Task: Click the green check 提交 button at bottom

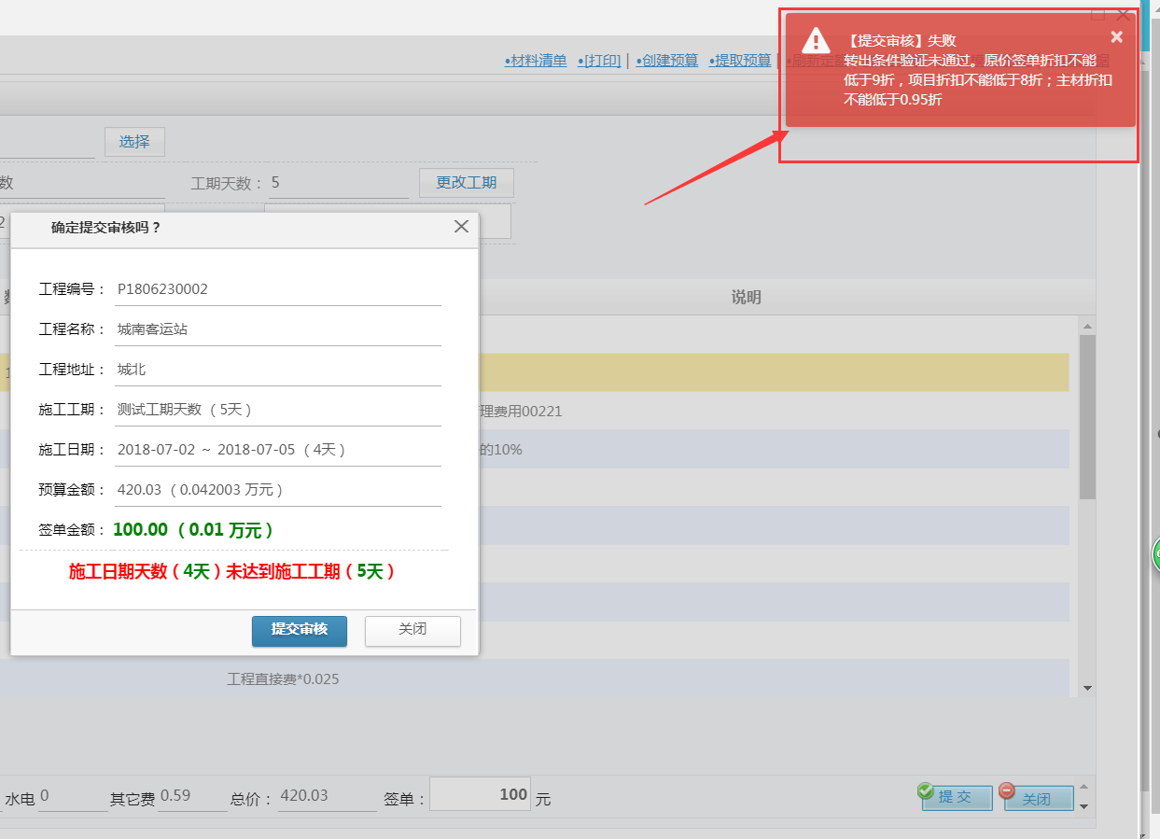Action: [957, 797]
